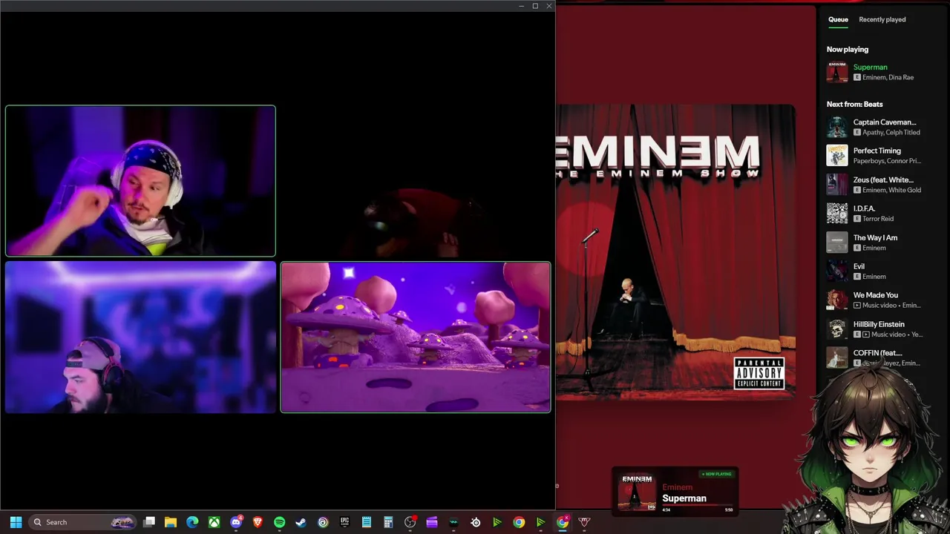The image size is (950, 534).
Task: Select the I.D.F.A. track title
Action: pyautogui.click(x=864, y=208)
